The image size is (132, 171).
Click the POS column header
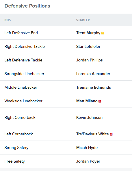click(x=8, y=20)
